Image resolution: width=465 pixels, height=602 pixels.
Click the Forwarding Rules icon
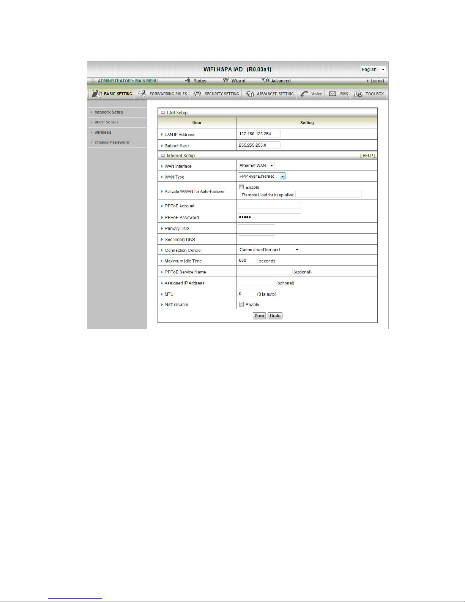tap(142, 93)
